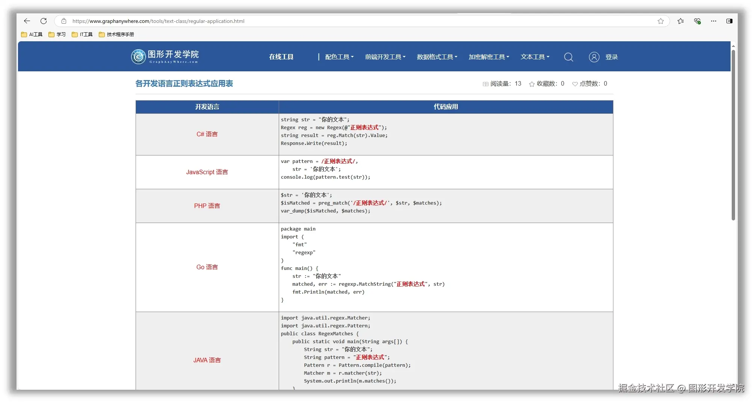755x404 pixels.
Task: Click the 阅读量 reading count icon
Action: [x=486, y=84]
